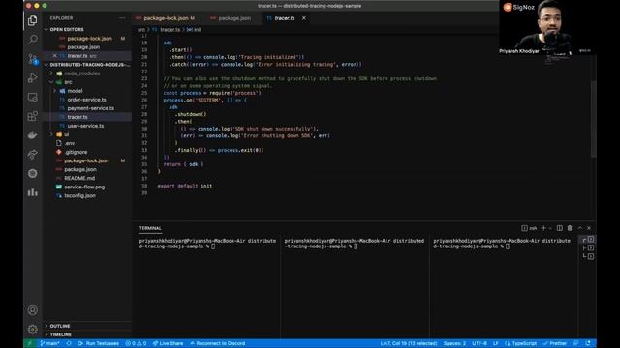This screenshot has height=348, width=620.
Task: Open the bar chart icon in activity bar
Action: point(33,192)
